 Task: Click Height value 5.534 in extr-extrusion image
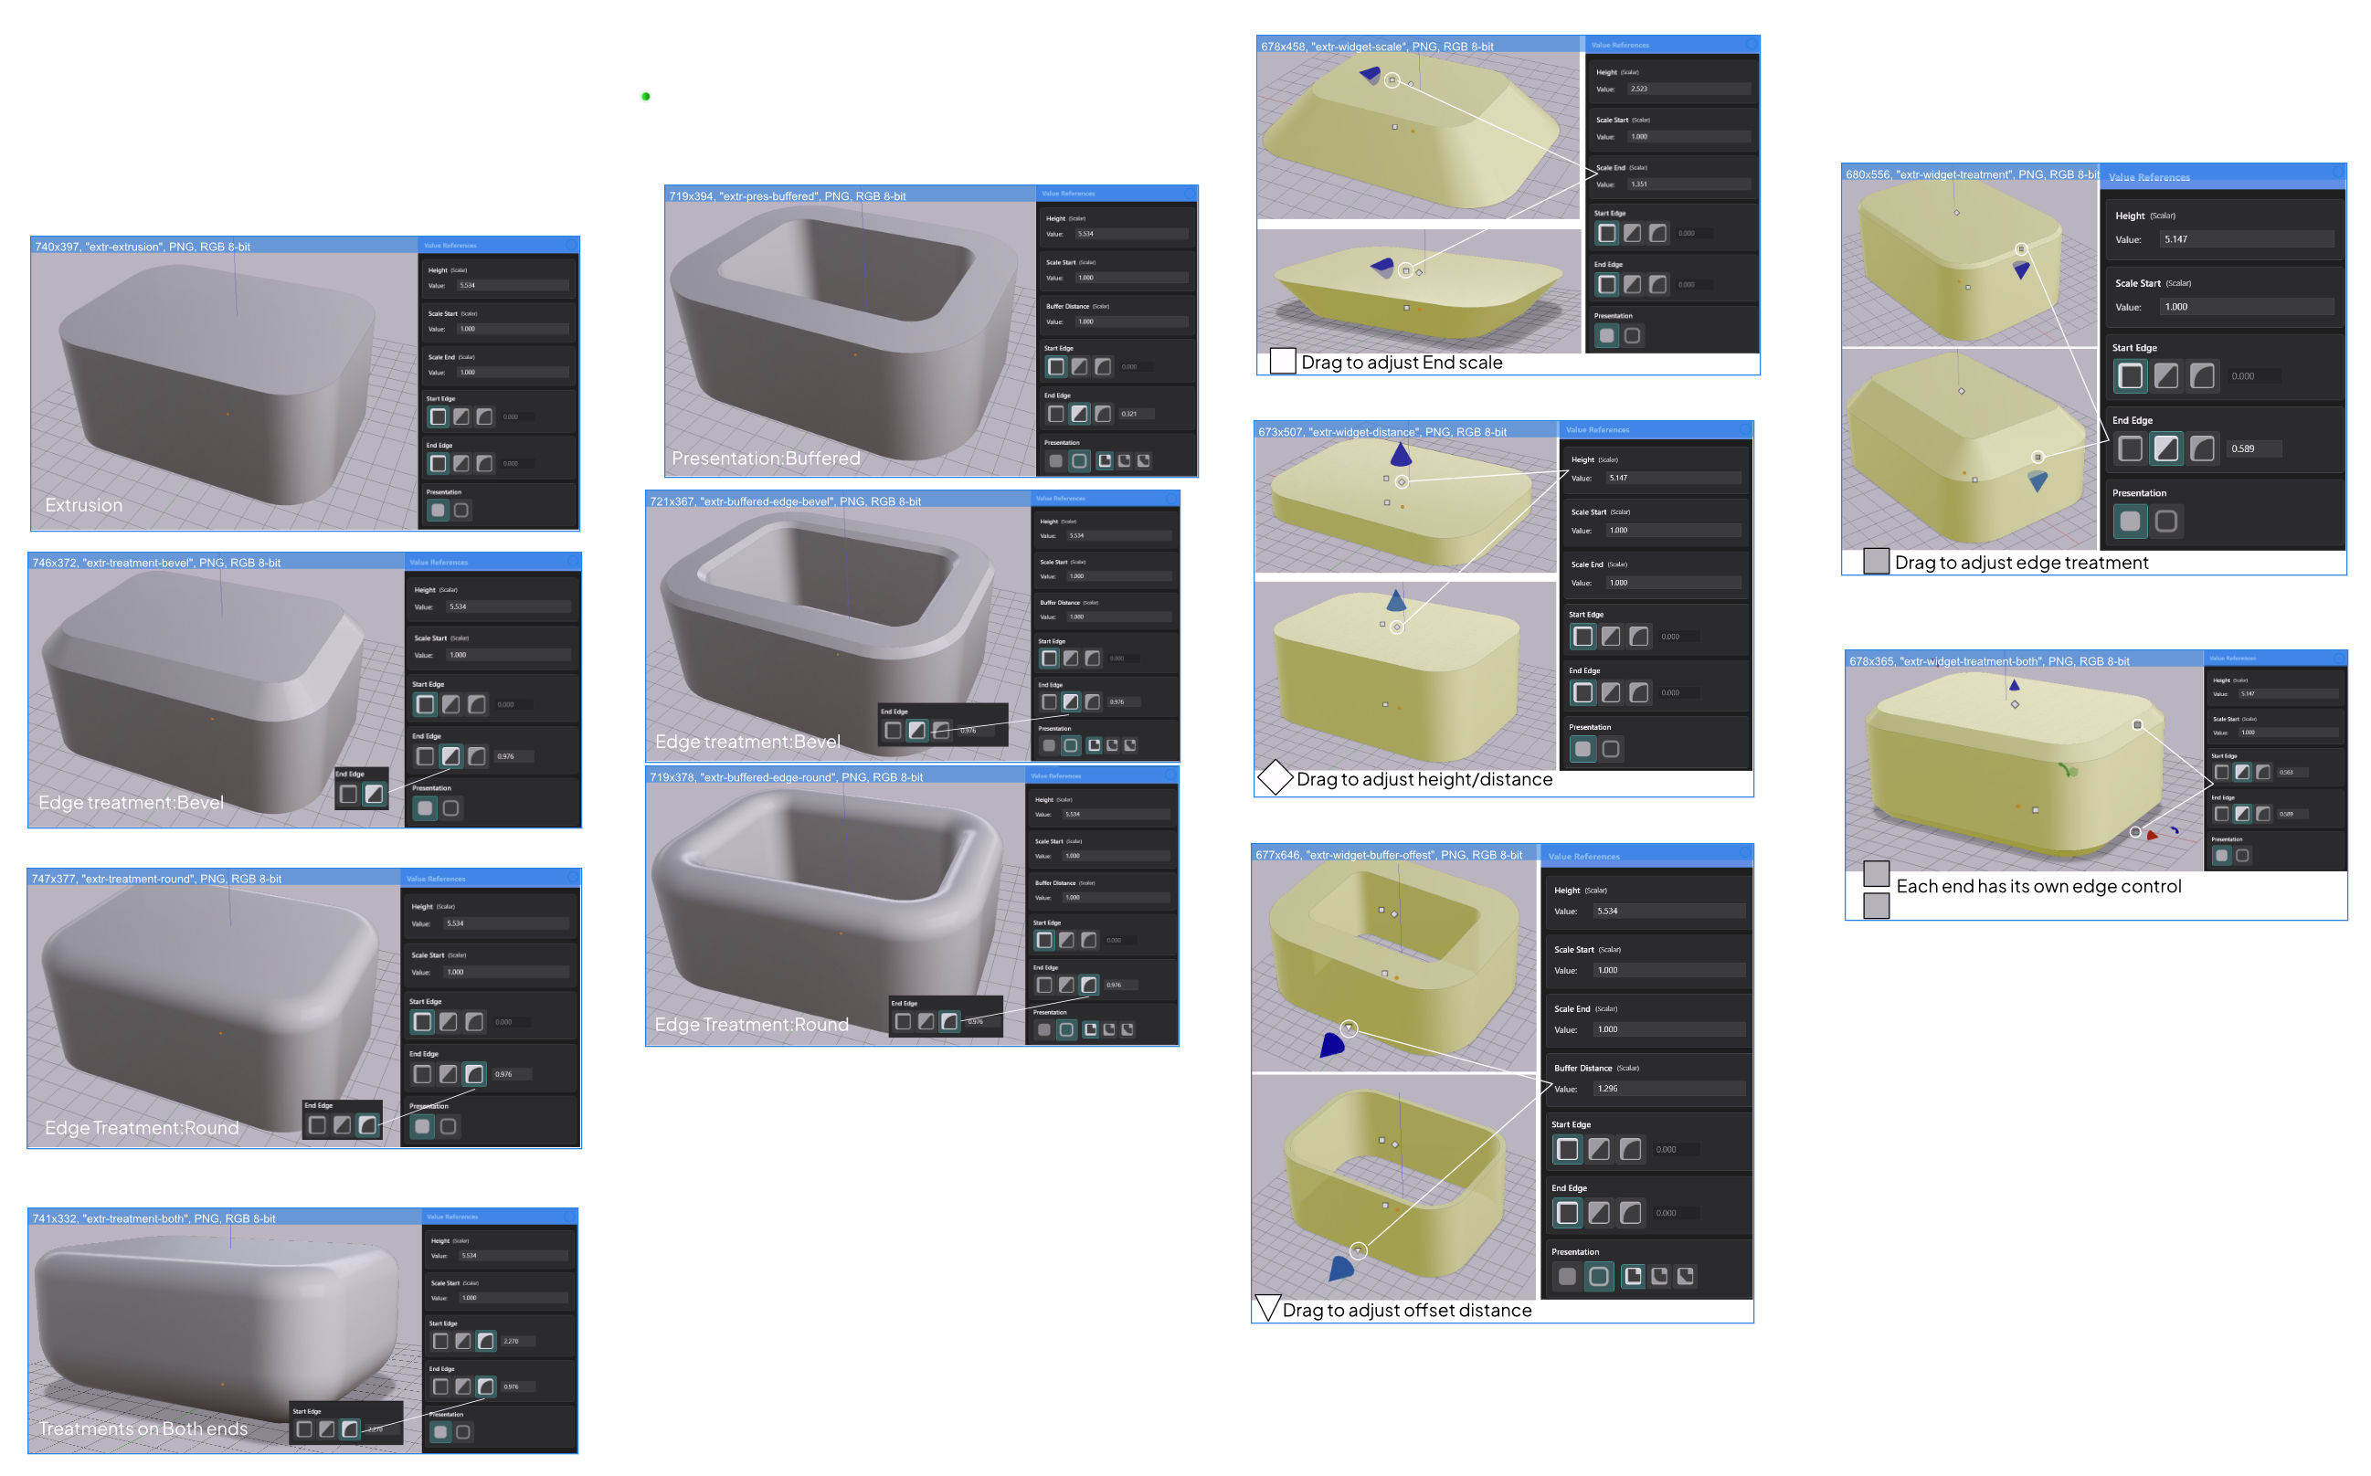(x=513, y=285)
